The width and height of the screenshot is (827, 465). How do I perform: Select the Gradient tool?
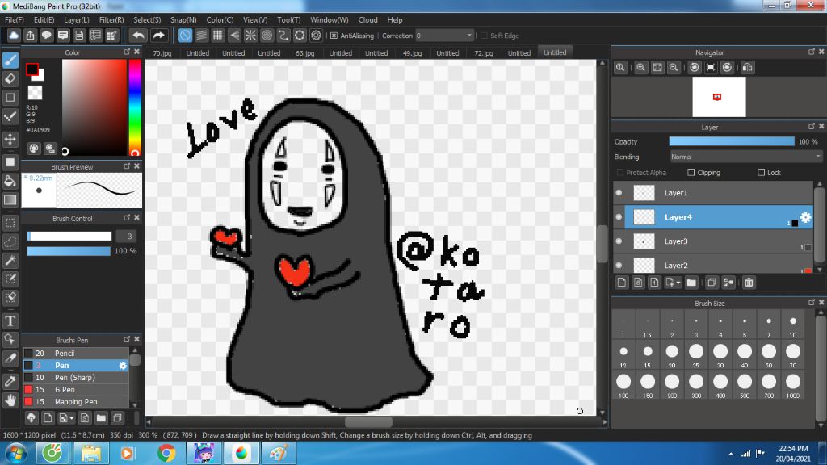click(x=10, y=200)
